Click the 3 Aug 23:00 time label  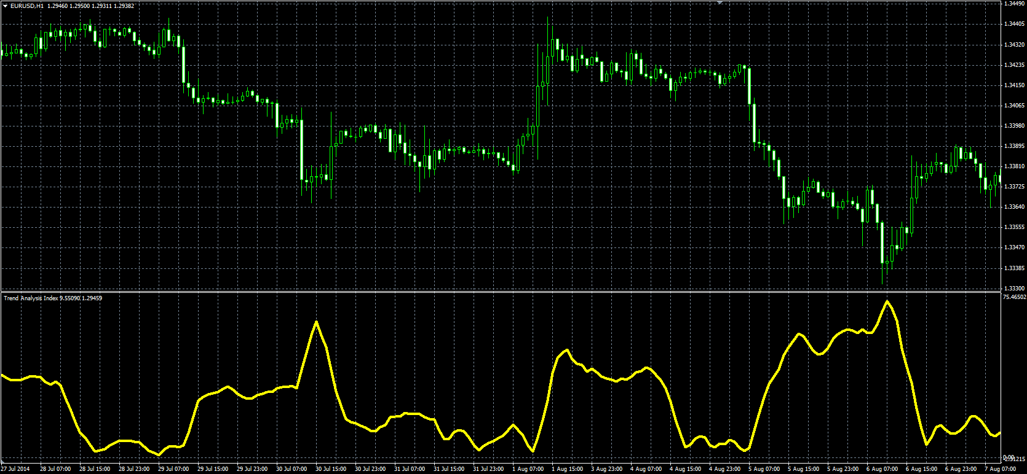606,469
